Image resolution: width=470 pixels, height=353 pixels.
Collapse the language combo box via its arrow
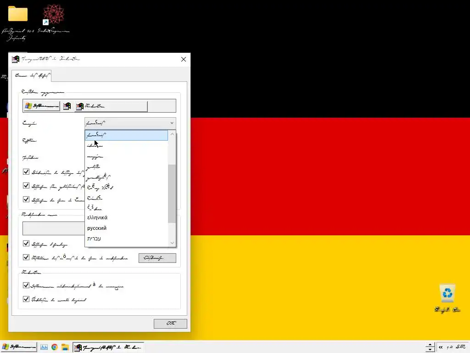172,123
